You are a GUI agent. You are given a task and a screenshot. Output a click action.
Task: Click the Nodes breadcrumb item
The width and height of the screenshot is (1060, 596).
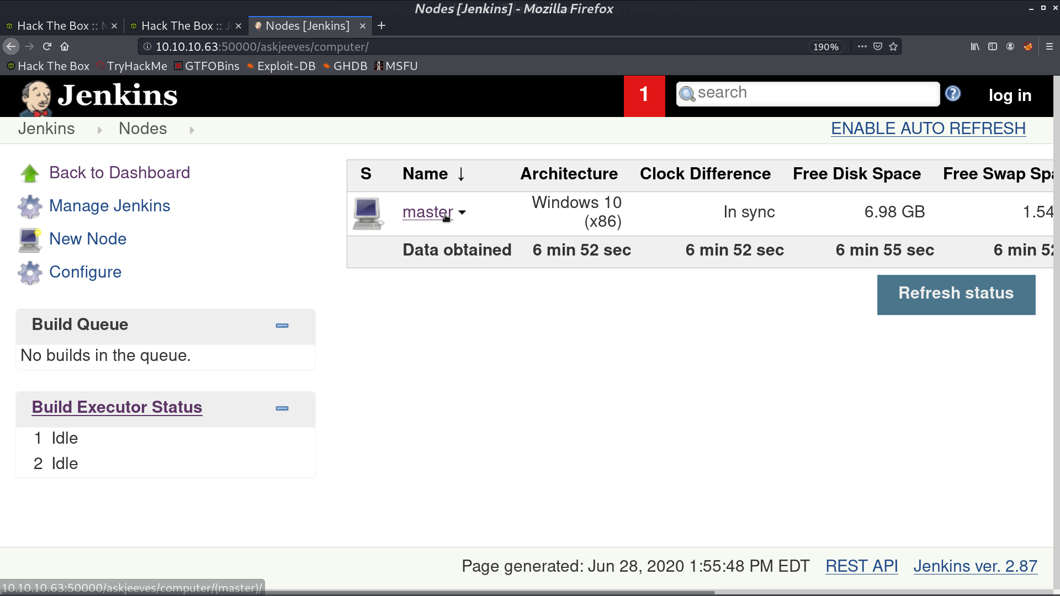coord(142,129)
